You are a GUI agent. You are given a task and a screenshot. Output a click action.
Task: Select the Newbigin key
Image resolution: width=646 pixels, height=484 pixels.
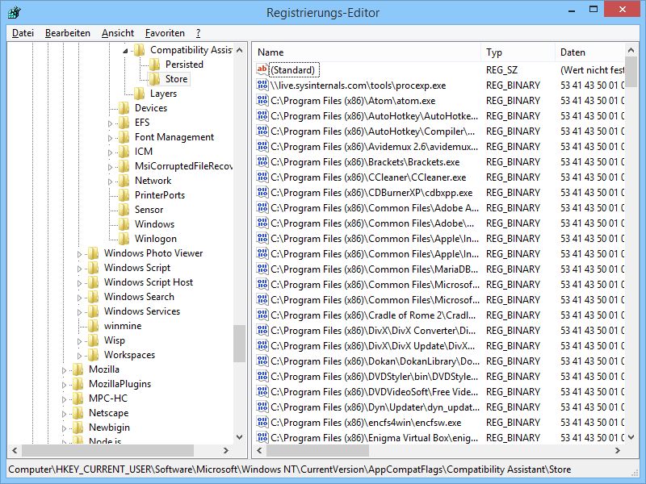click(x=109, y=428)
